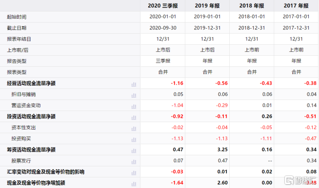Open chart icon for 投资活动现金流量净额 row
This screenshot has width=319, height=188.
coord(133,117)
